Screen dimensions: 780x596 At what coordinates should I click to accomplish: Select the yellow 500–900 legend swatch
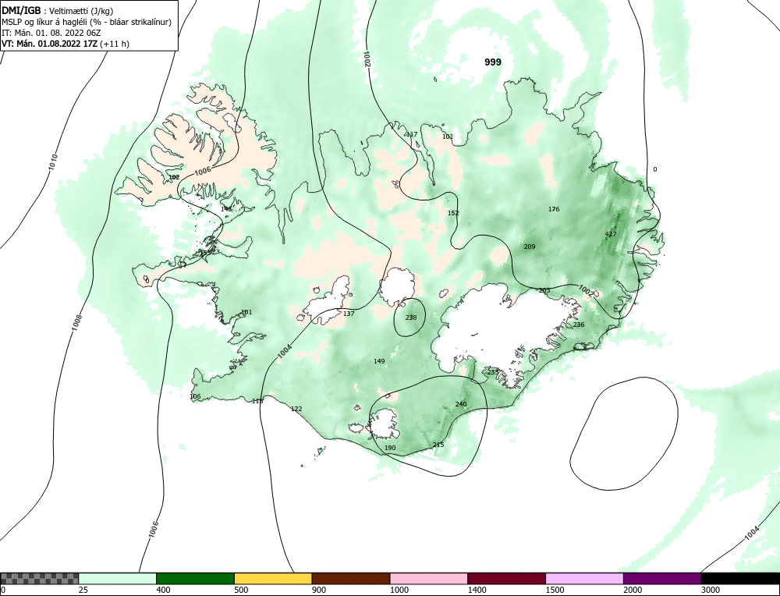click(x=273, y=578)
